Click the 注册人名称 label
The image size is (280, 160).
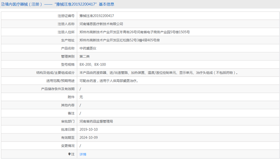tap(66, 24)
